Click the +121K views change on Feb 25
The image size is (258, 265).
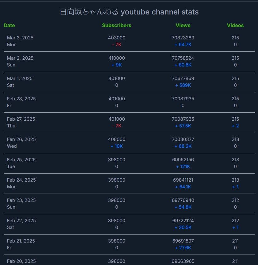tap(183, 167)
